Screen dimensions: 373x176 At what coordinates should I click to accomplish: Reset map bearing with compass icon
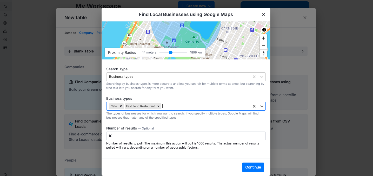click(x=263, y=53)
